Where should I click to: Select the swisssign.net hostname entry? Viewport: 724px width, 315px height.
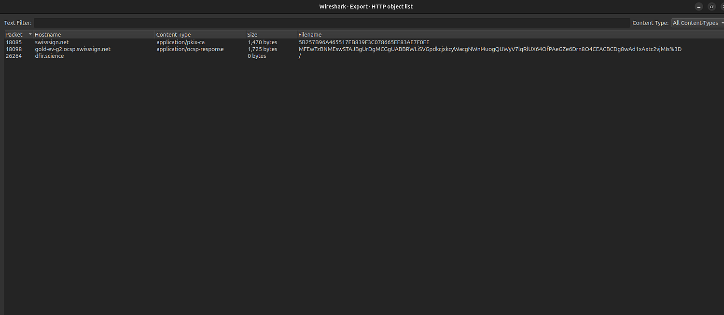52,42
